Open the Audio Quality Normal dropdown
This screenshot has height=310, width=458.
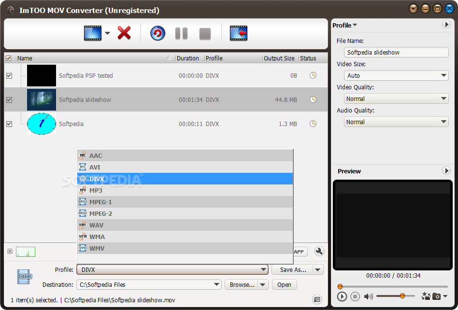click(396, 122)
